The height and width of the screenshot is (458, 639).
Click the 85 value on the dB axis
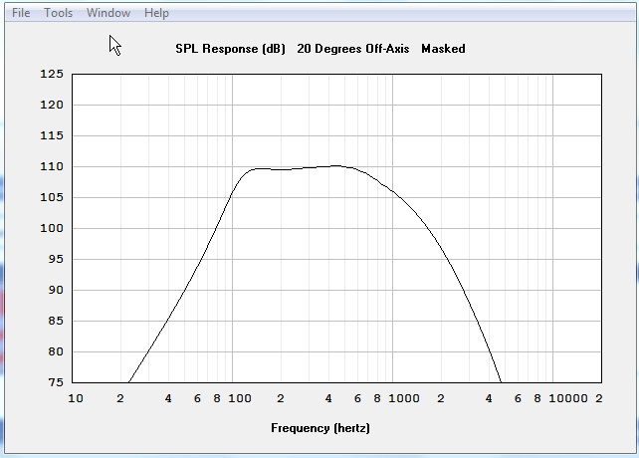click(56, 321)
